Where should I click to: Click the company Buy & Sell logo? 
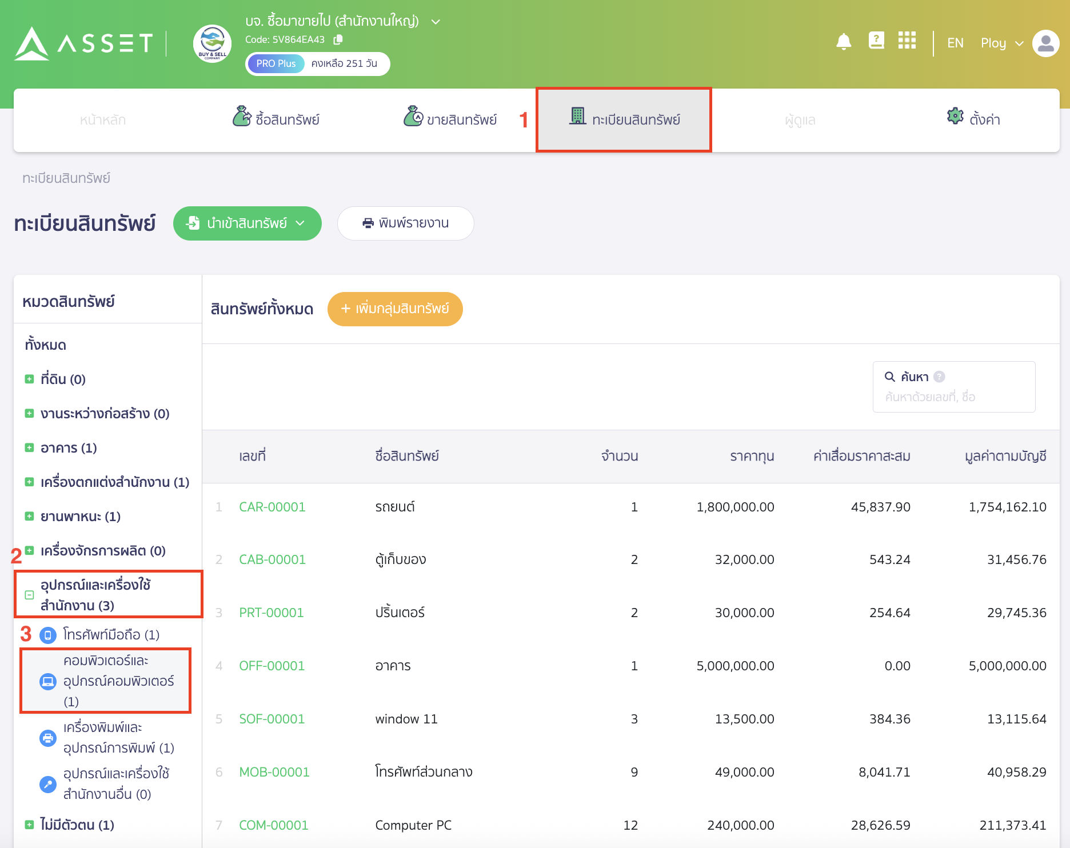coord(212,43)
